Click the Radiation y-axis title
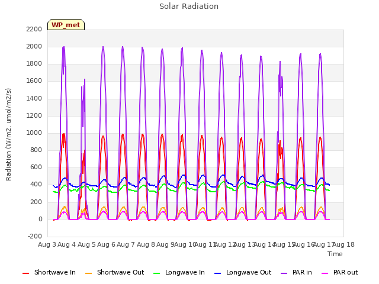This screenshot has height=284, width=379. tap(8, 134)
